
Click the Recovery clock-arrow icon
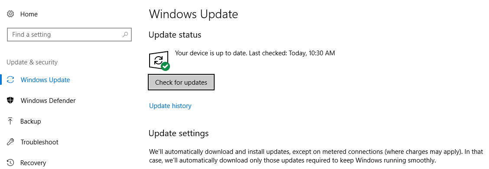point(10,163)
